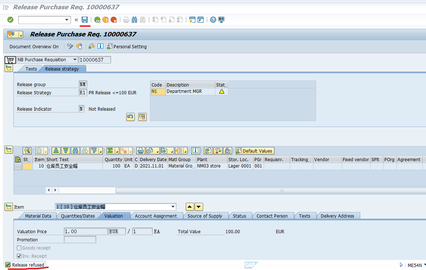Click the Help info icon beside Personal Setting

[x=101, y=46]
